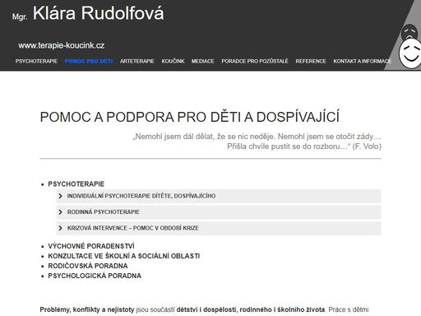Image resolution: width=421 pixels, height=316 pixels.
Task: Click the www.terapie-koucink.cz address text
Action: point(62,45)
